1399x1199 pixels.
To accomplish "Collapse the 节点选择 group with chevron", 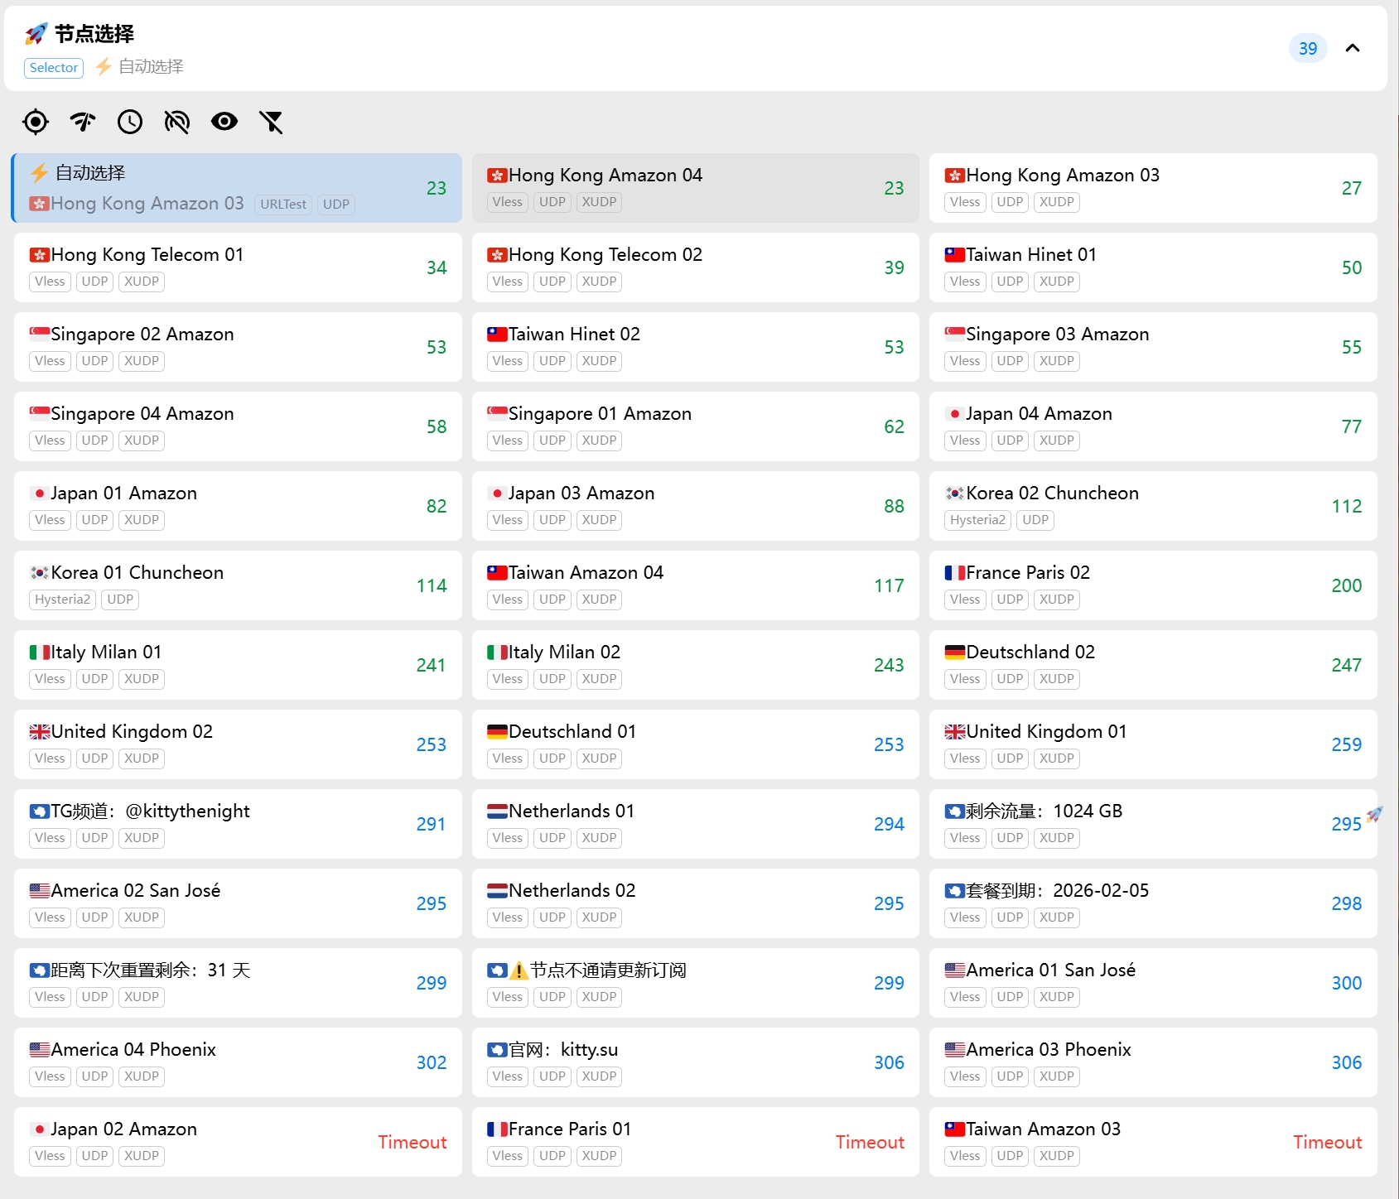I will (1353, 48).
